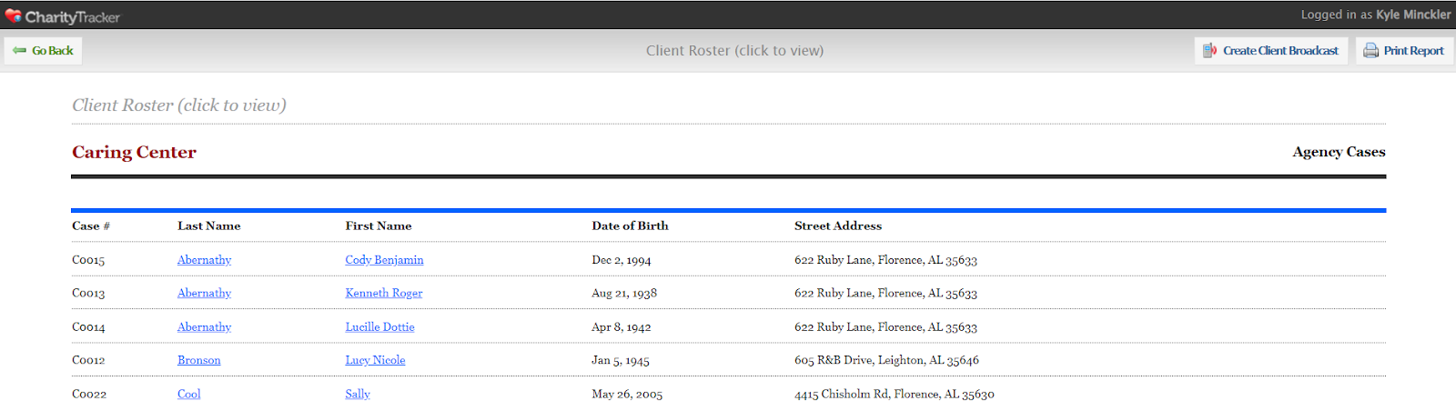Click the CharityTracker heart logo icon
Screen dimensions: 1456x401
click(x=14, y=15)
